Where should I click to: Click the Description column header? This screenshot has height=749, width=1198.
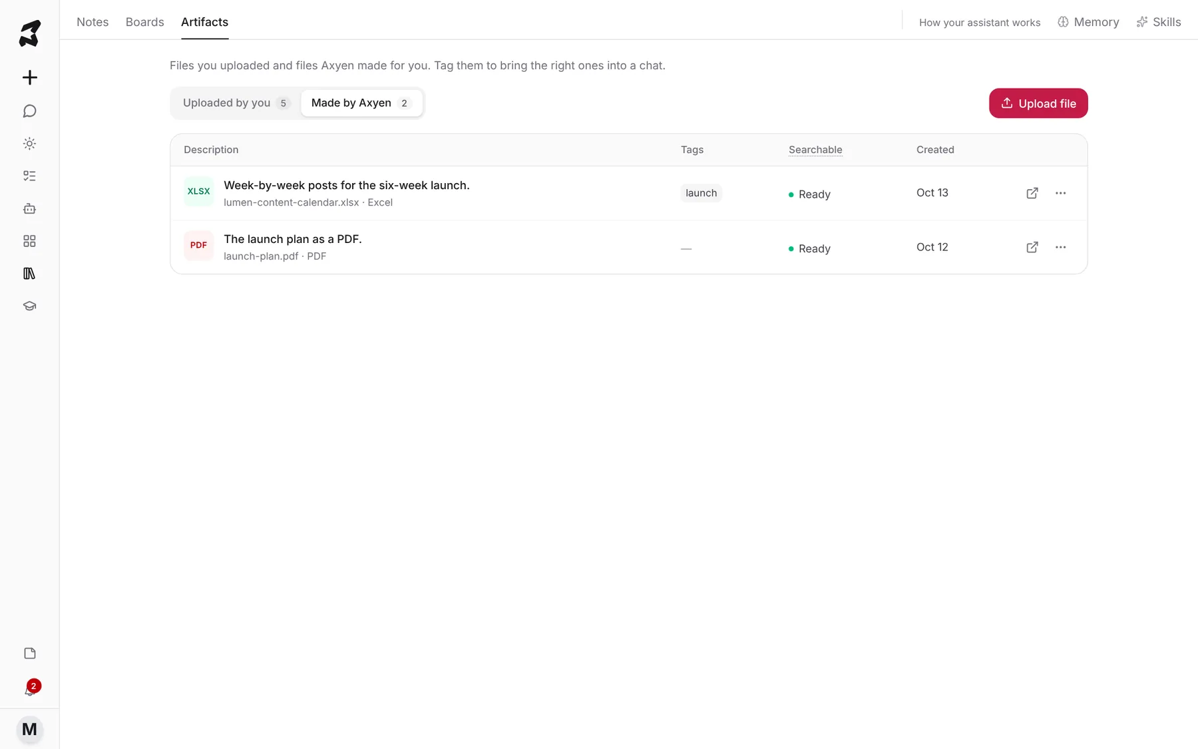pos(211,150)
